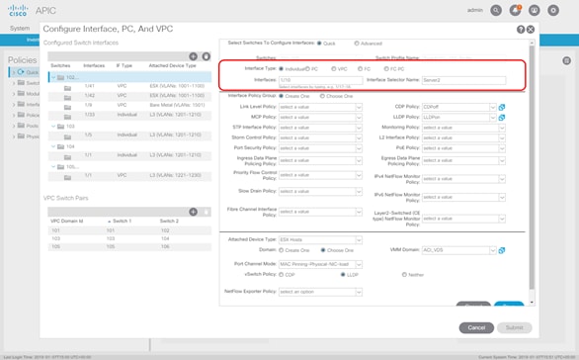
Task: Select CDP for vSwitch Policy
Action: (x=281, y=275)
